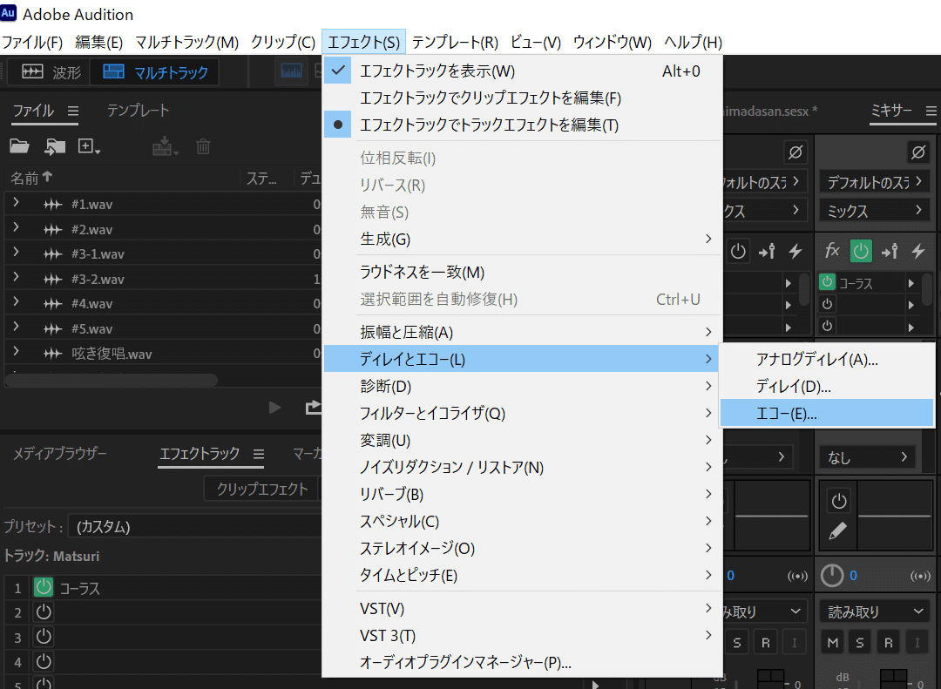
Task: Switch to テンプレート panel tab
Action: [x=138, y=111]
